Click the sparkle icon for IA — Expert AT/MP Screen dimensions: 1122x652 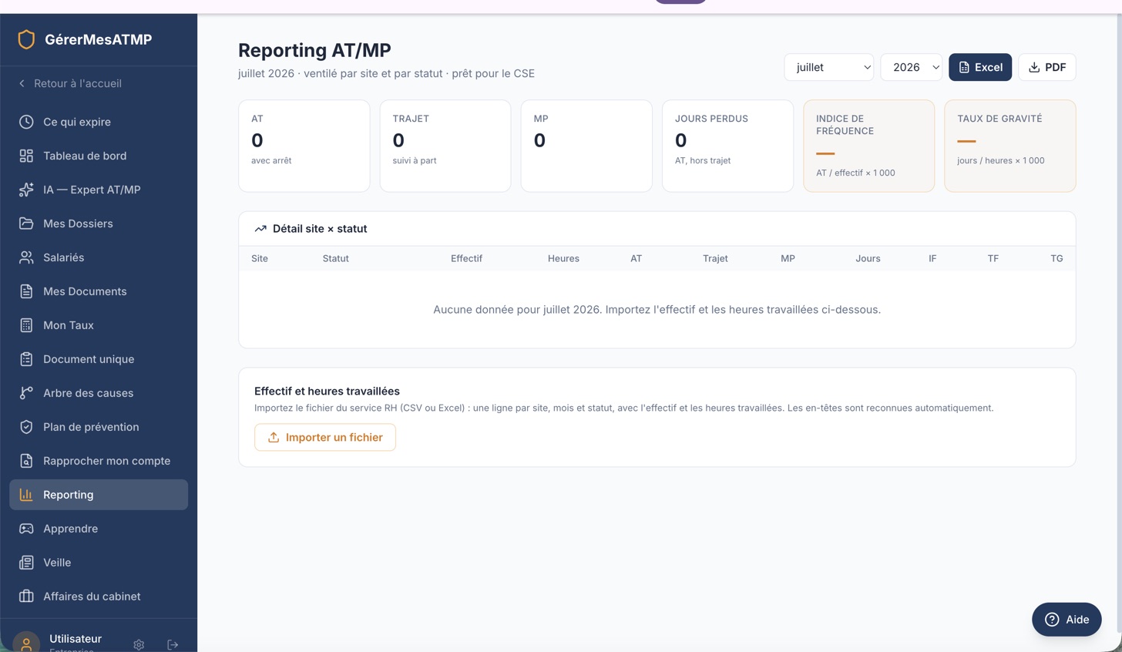26,190
